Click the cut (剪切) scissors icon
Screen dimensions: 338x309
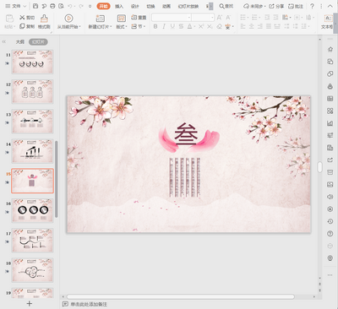tap(22, 18)
